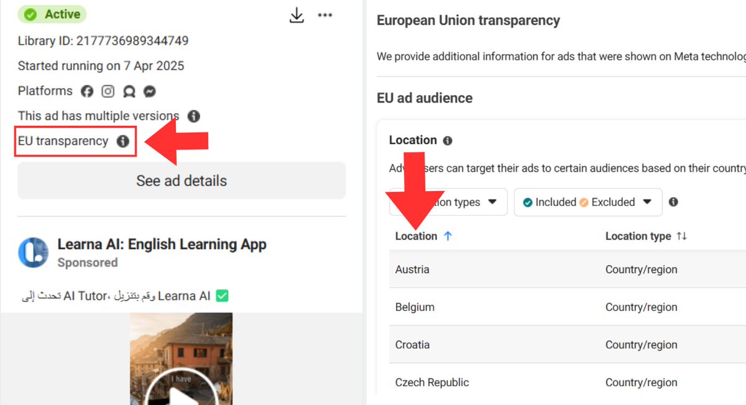Click the Instagram platform icon
Screen dimensions: 746x405
[108, 91]
